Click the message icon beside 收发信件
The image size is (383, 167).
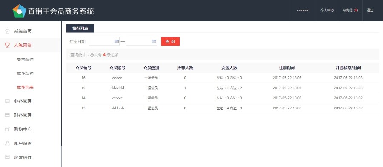7,157
